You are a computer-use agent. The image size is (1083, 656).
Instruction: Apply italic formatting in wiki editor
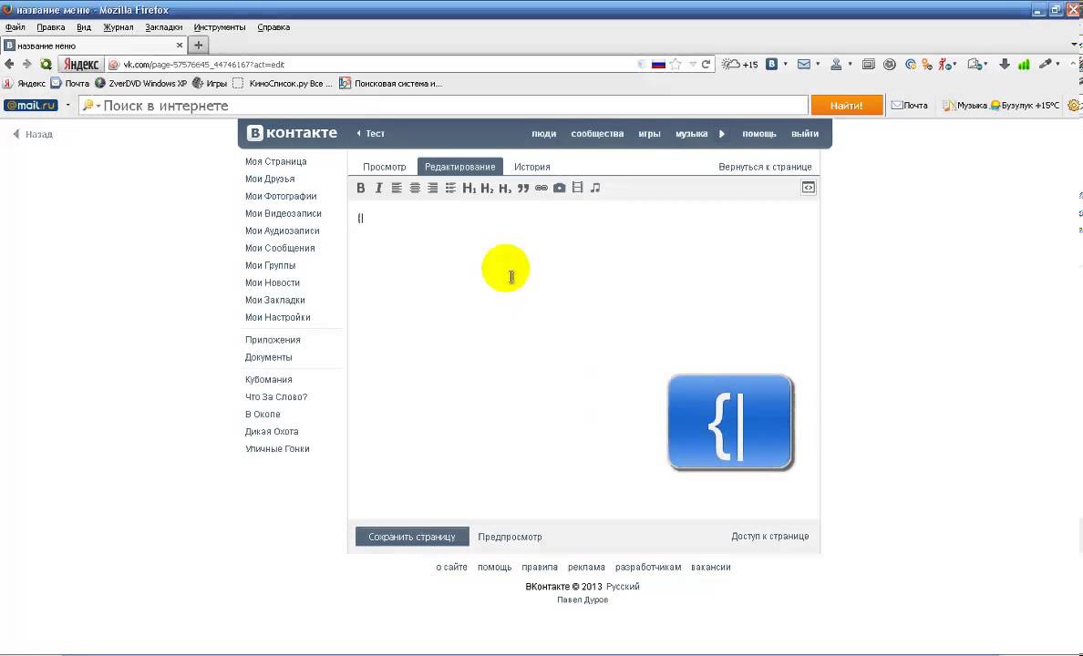(x=378, y=188)
